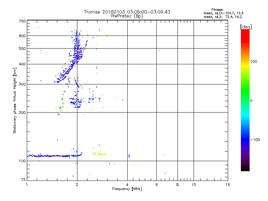Viewport: 268px width, 201px height.
Task: Click the plot title 'Tromsø 20160103 03:08:00-03:09:43'
Action: [127, 12]
